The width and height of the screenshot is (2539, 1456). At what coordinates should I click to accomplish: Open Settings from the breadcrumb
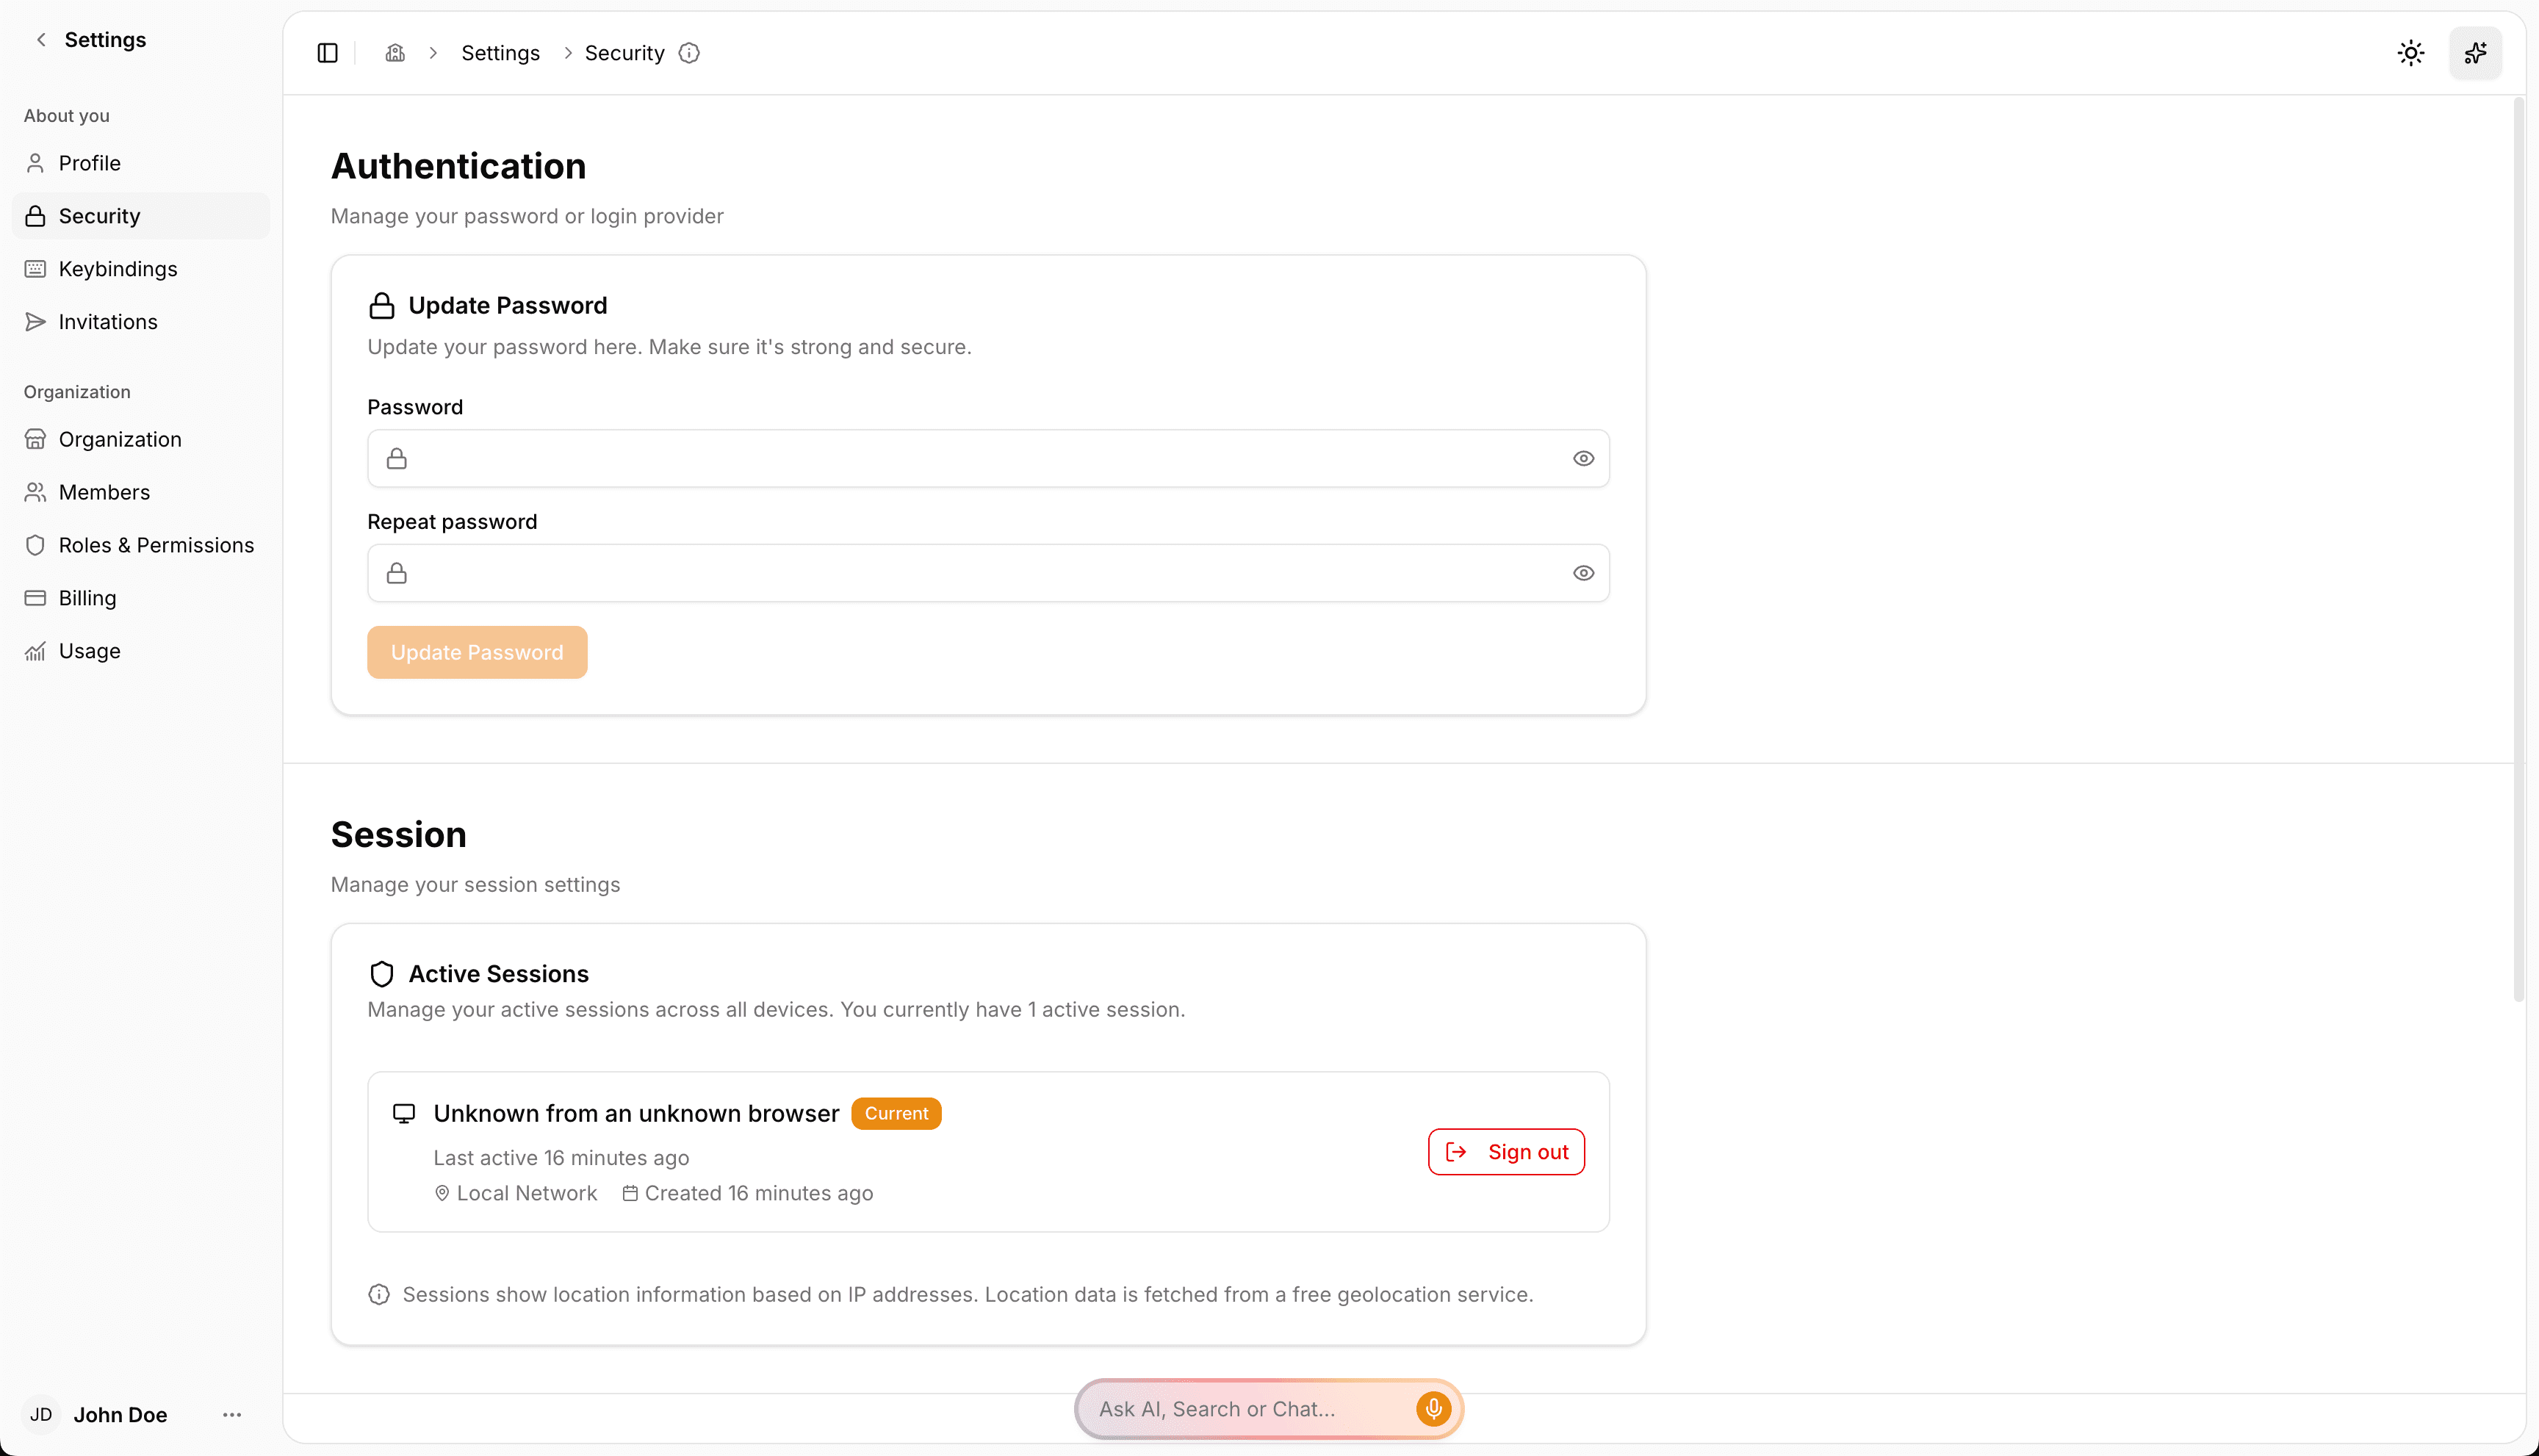point(500,52)
